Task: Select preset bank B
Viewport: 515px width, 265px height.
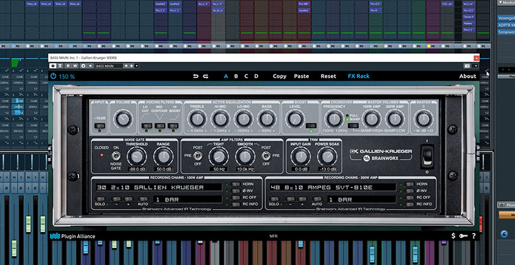Action: click(236, 76)
